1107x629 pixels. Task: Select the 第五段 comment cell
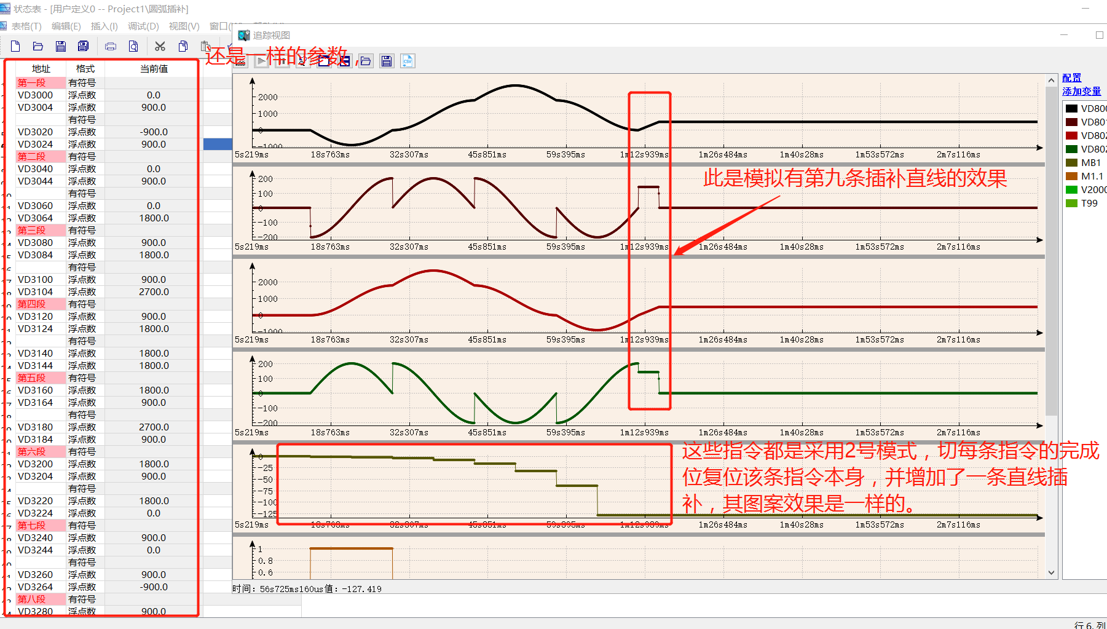coord(41,378)
